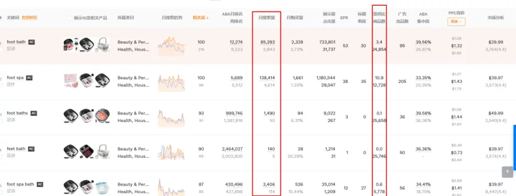The height and width of the screenshot is (196, 516).
Task: Click the AC badge next to foot spa bath
Action: [x=40, y=184]
